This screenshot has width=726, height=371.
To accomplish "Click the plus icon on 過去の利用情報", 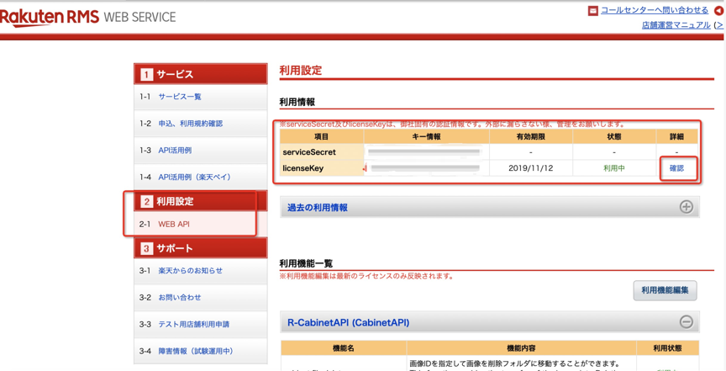I will 686,207.
